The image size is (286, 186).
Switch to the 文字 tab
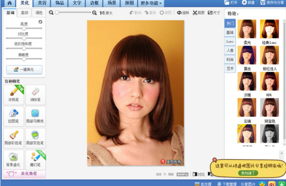pos(77,3)
